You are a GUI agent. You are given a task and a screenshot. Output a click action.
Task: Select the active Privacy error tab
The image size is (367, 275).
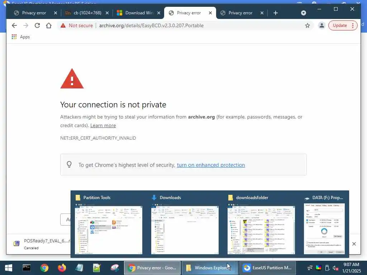click(189, 13)
